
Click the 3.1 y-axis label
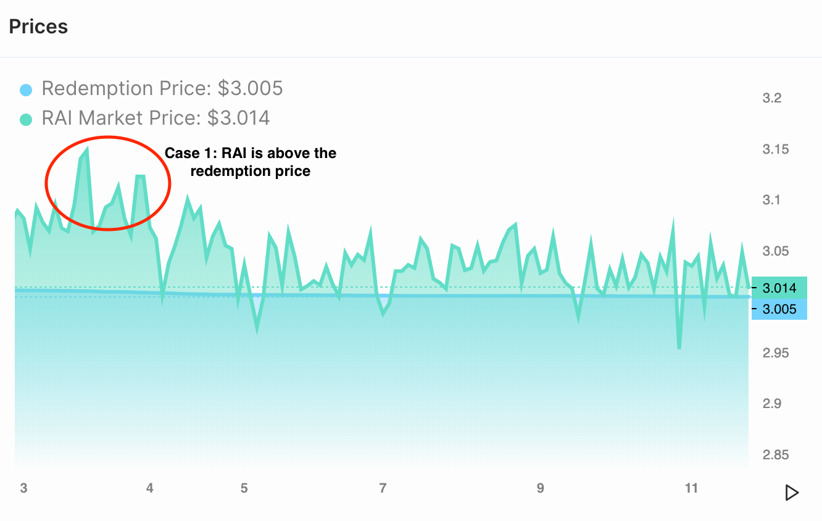(x=772, y=200)
